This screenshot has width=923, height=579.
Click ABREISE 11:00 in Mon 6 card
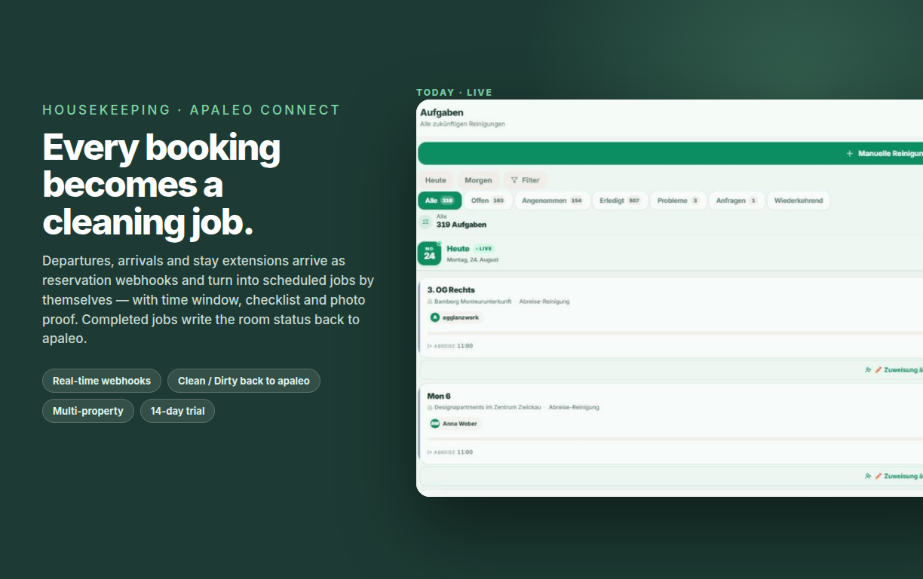click(450, 452)
